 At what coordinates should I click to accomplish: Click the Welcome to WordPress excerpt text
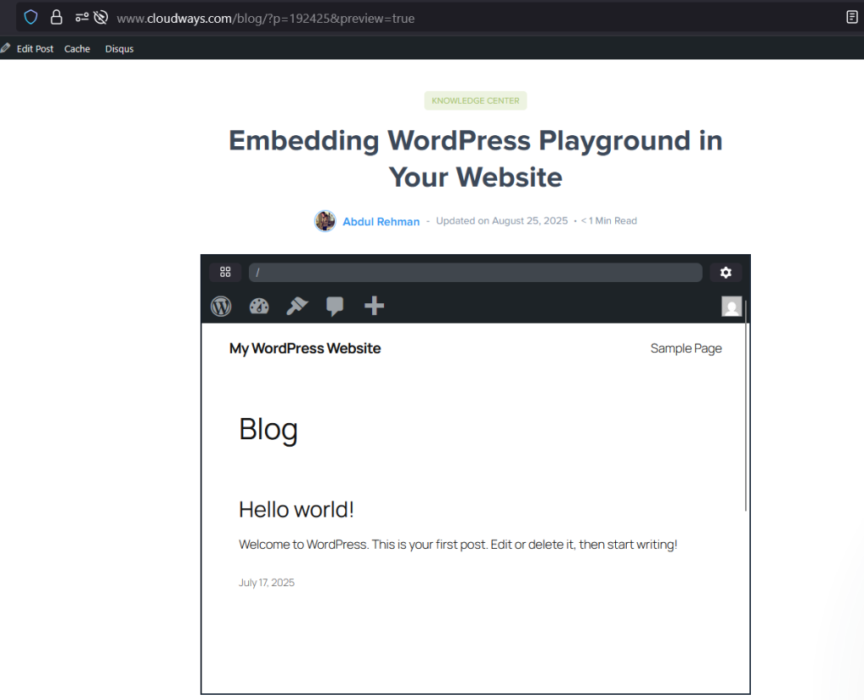pos(458,545)
